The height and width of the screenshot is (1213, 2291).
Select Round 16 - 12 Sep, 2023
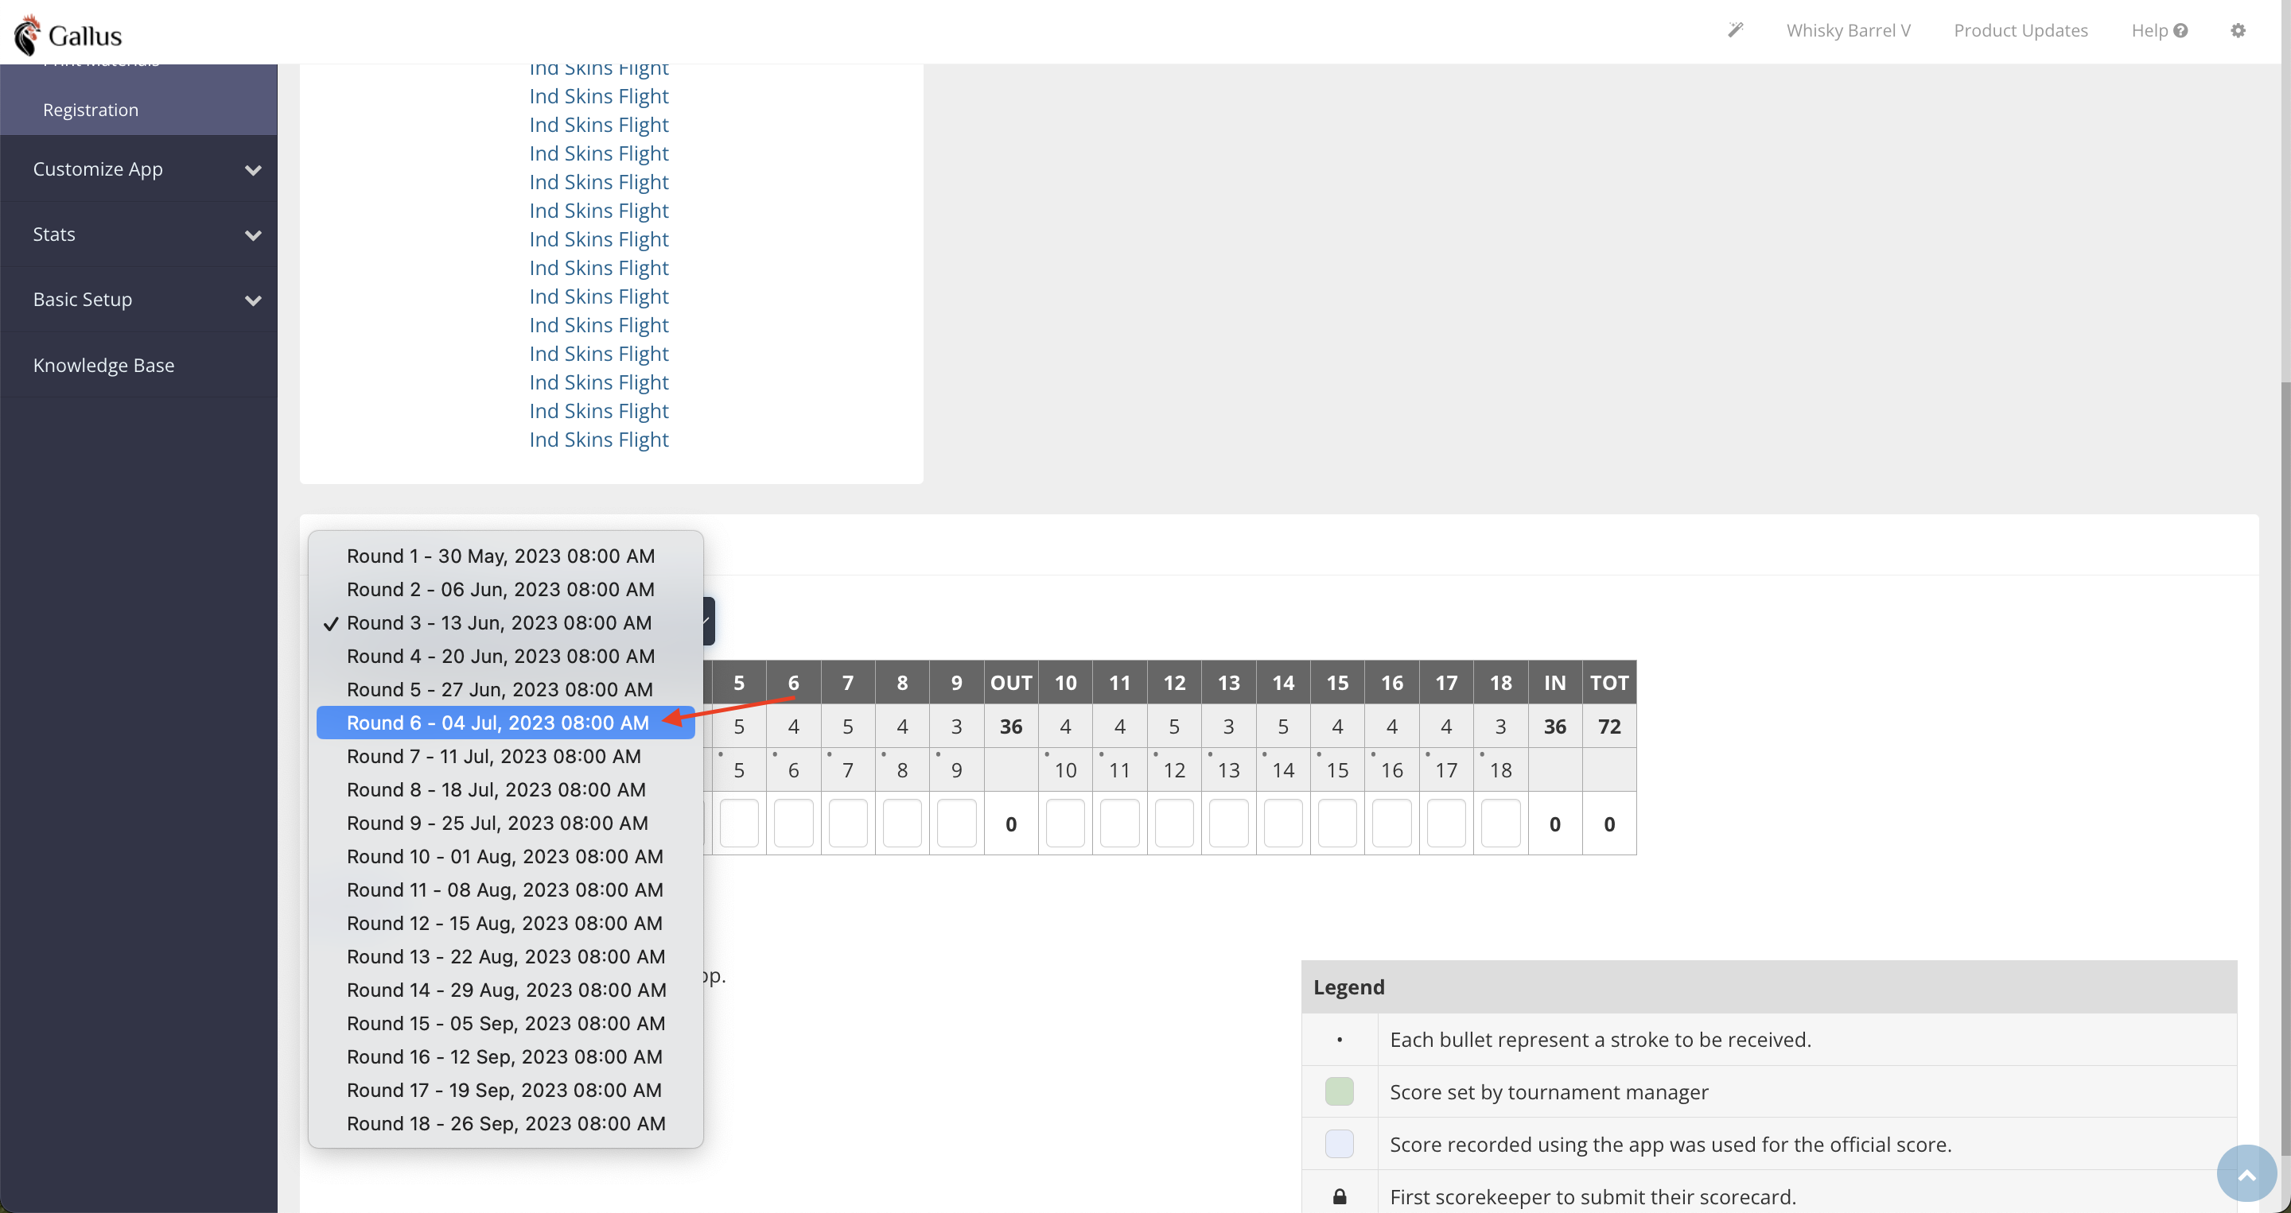[x=505, y=1056]
